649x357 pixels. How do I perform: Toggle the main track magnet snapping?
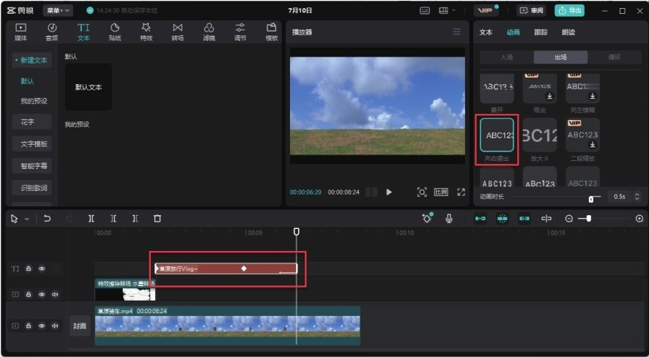[480, 219]
